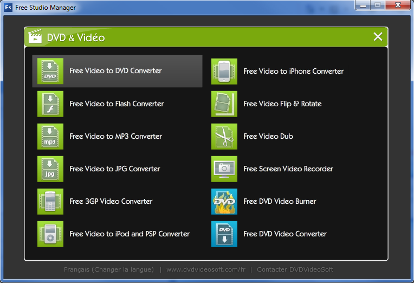Choose Free Video to MP3 Converter text
The image size is (414, 283).
(115, 136)
